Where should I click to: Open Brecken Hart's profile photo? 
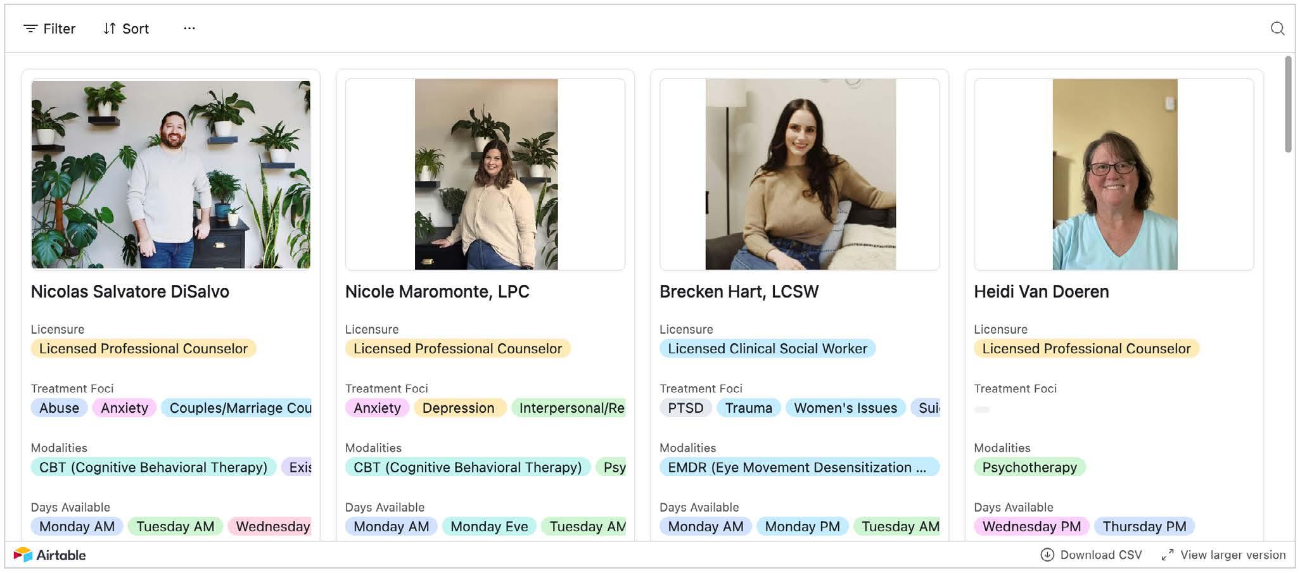pos(800,174)
